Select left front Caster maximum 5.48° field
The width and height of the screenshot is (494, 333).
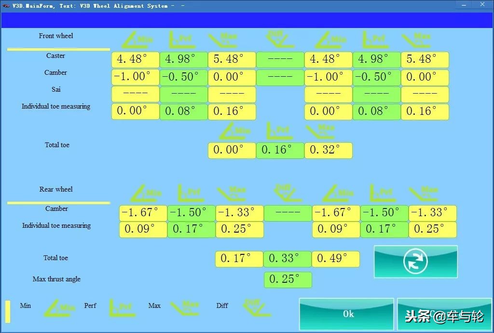tap(232, 59)
